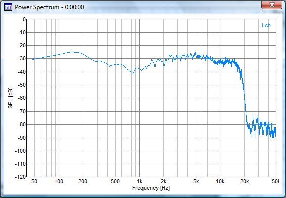The width and height of the screenshot is (286, 198).
Task: Click the '1k' frequency tick label
Action: tap(140, 181)
